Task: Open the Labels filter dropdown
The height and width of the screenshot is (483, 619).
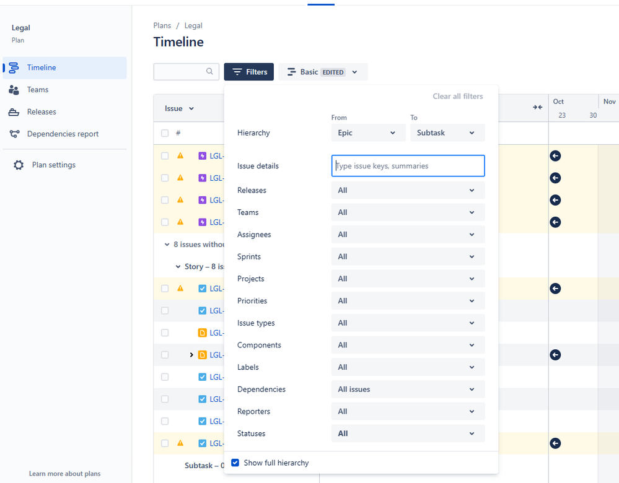Action: [408, 367]
